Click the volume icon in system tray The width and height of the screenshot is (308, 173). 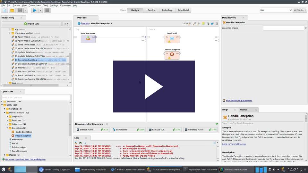tap(274, 169)
